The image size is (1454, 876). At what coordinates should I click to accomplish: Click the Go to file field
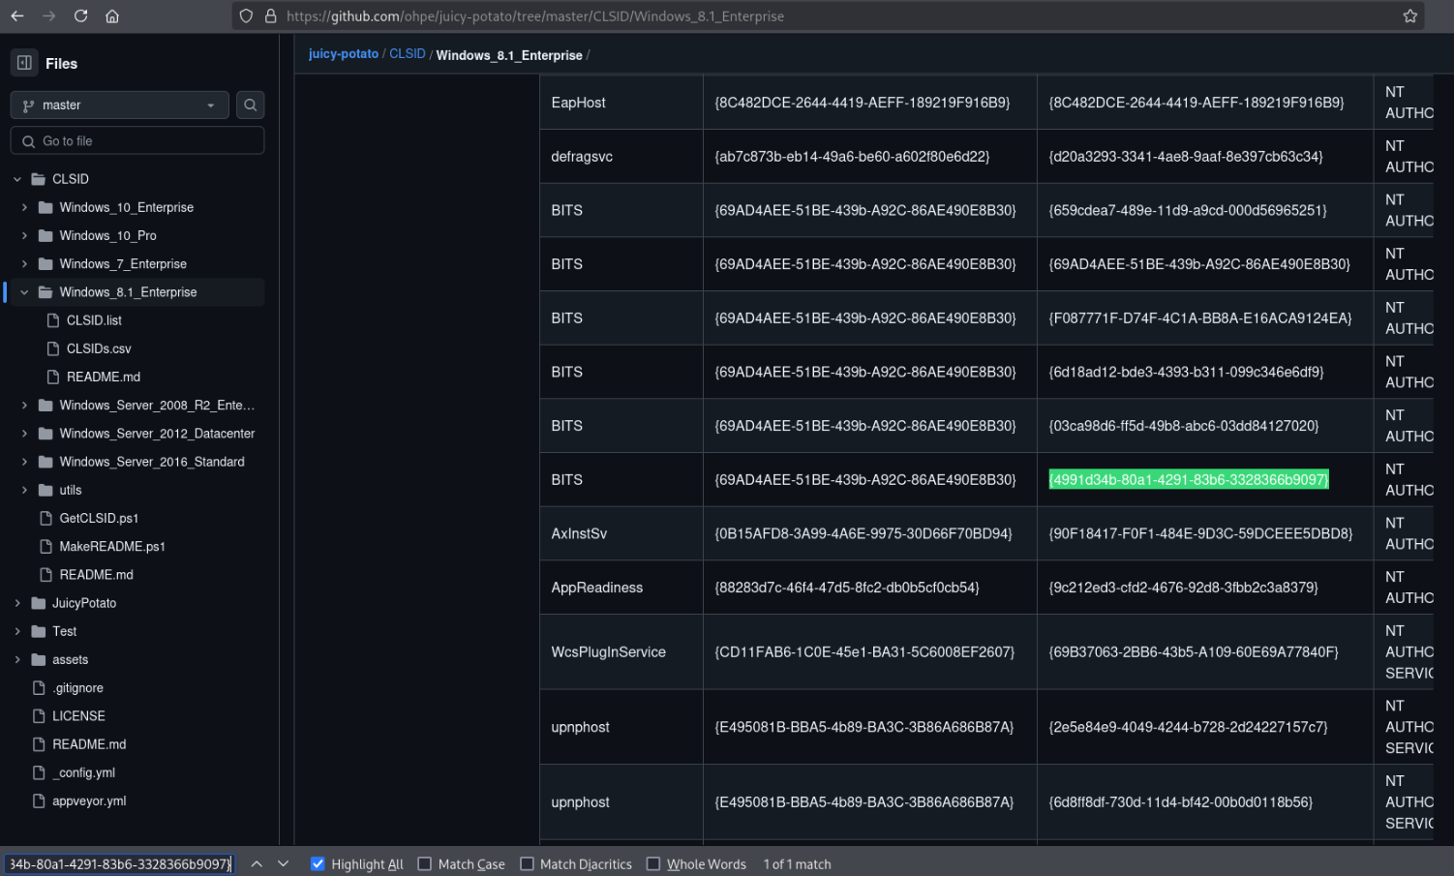coord(136,141)
